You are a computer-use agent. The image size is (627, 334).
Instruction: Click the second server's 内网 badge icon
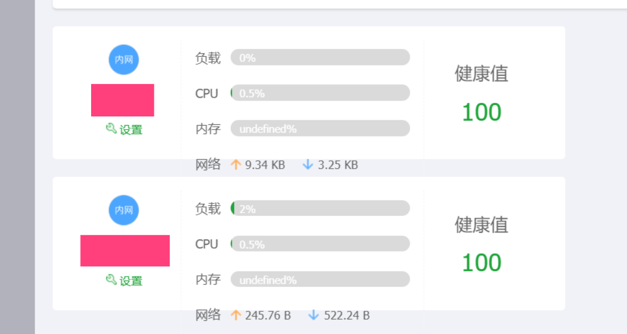coord(124,210)
